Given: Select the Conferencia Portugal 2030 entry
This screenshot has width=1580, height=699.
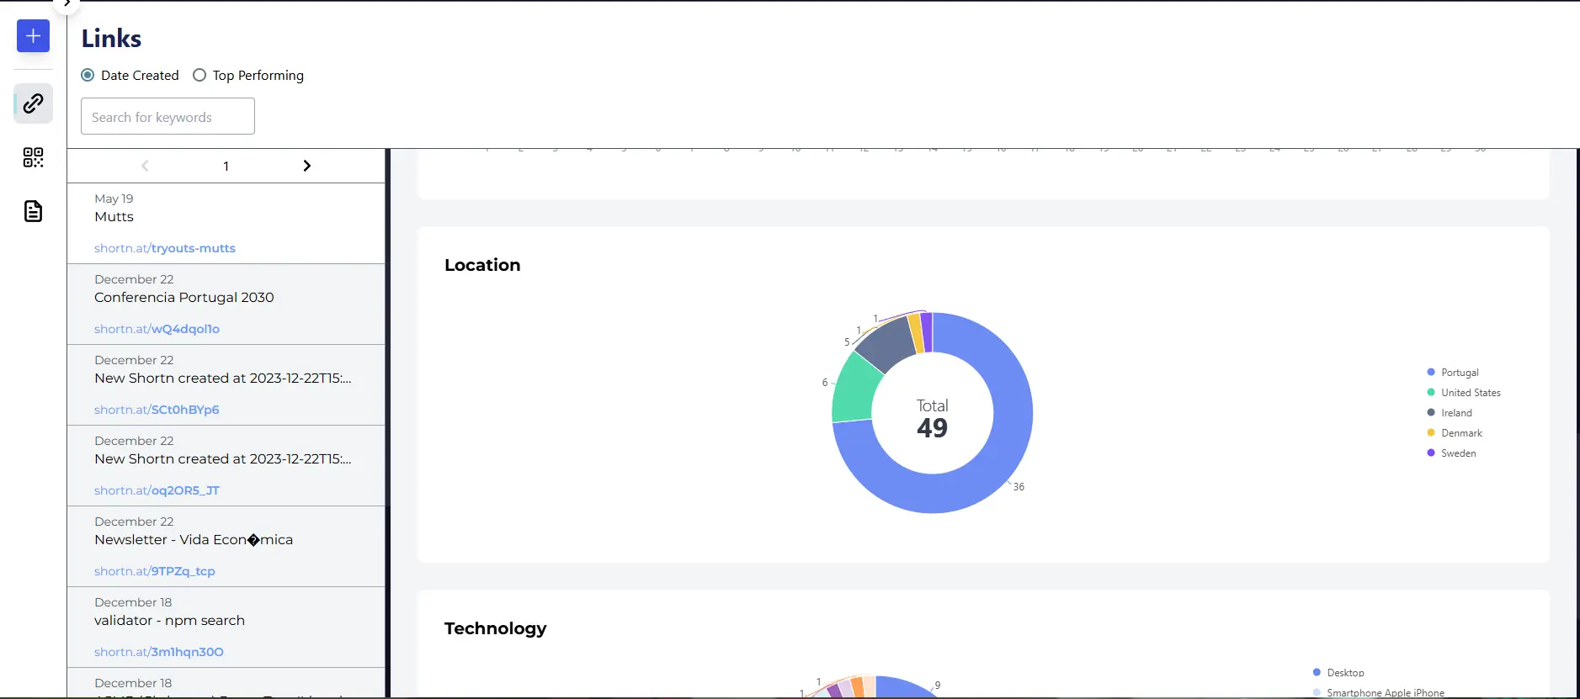Looking at the screenshot, I should pyautogui.click(x=184, y=298).
